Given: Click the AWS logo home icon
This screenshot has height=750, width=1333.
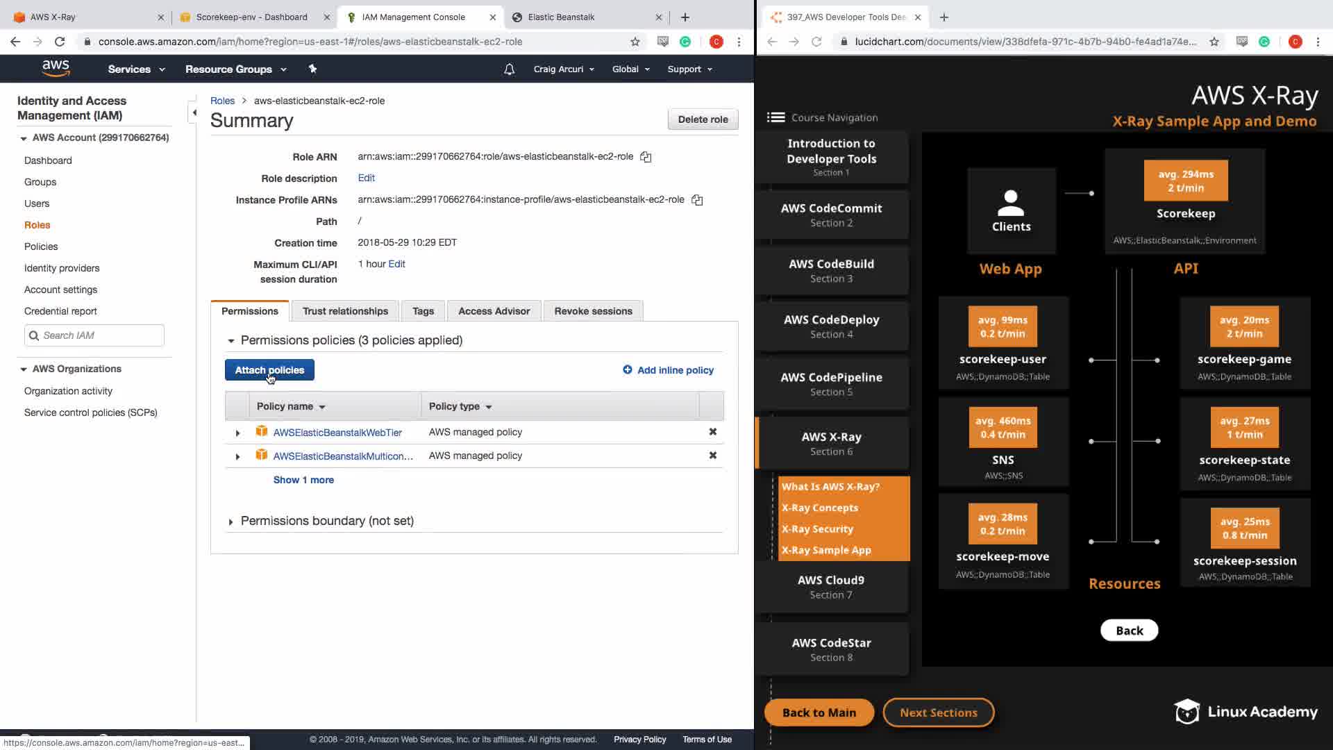Looking at the screenshot, I should coord(56,68).
